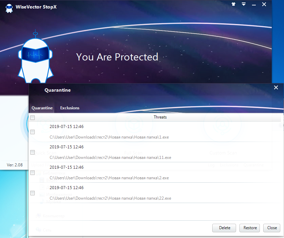
Task: Click the Ver: 2.08 version label
Action: click(15, 165)
